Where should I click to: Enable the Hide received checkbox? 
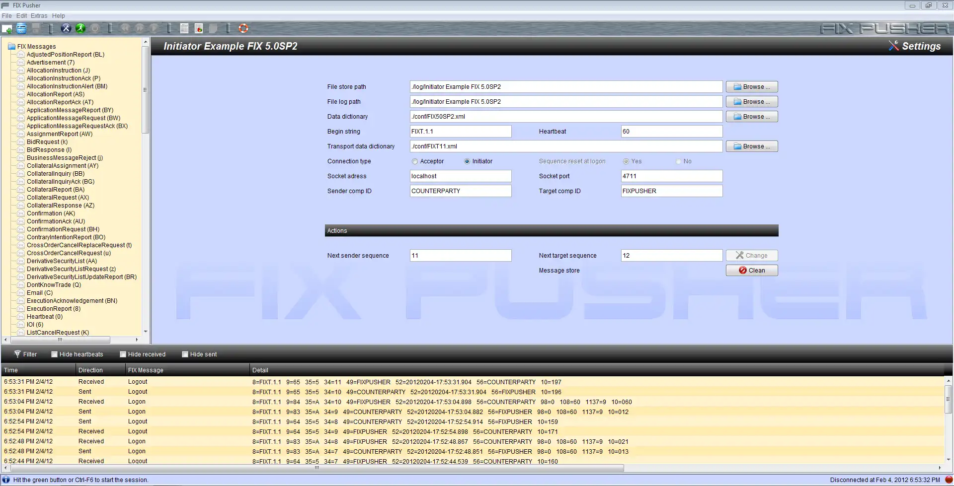pos(123,354)
